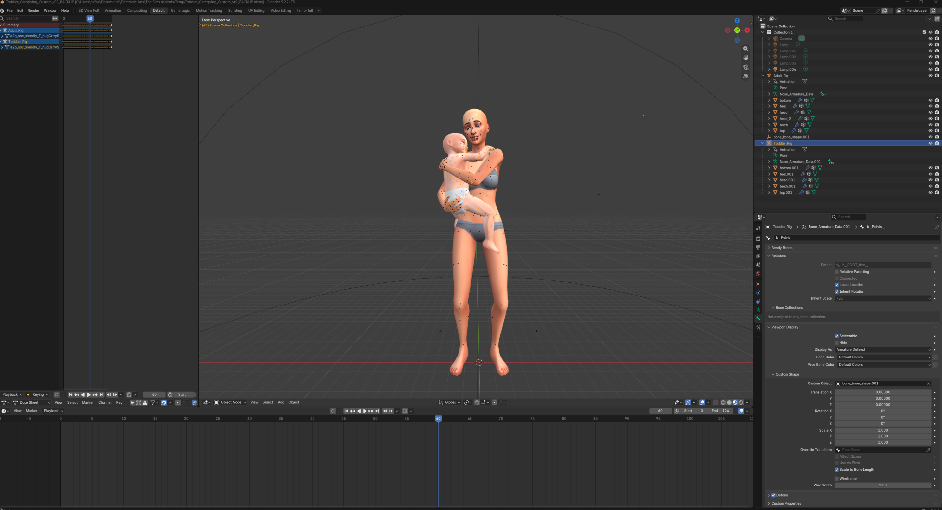Click the viewport pan hand icon
The height and width of the screenshot is (510, 942).
point(746,58)
